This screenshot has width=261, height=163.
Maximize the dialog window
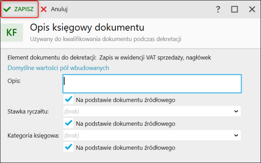coord(235,9)
